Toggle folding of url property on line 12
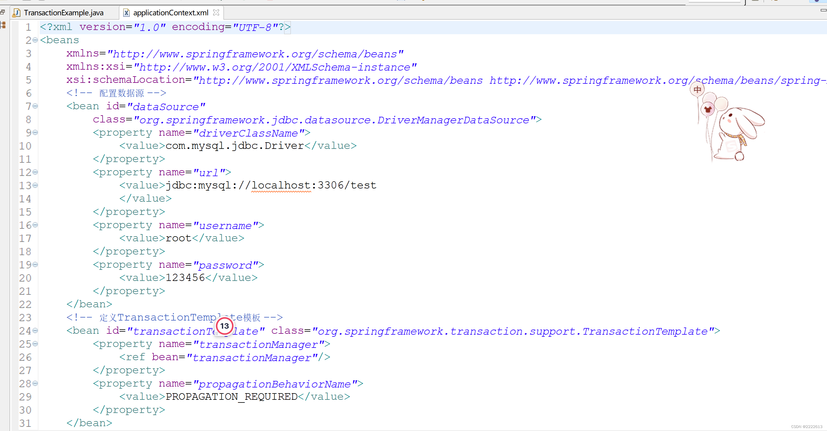 (35, 172)
